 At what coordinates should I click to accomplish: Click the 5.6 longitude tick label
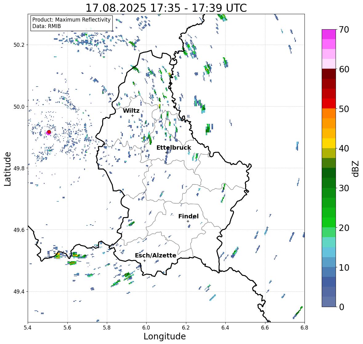[x=67, y=327]
